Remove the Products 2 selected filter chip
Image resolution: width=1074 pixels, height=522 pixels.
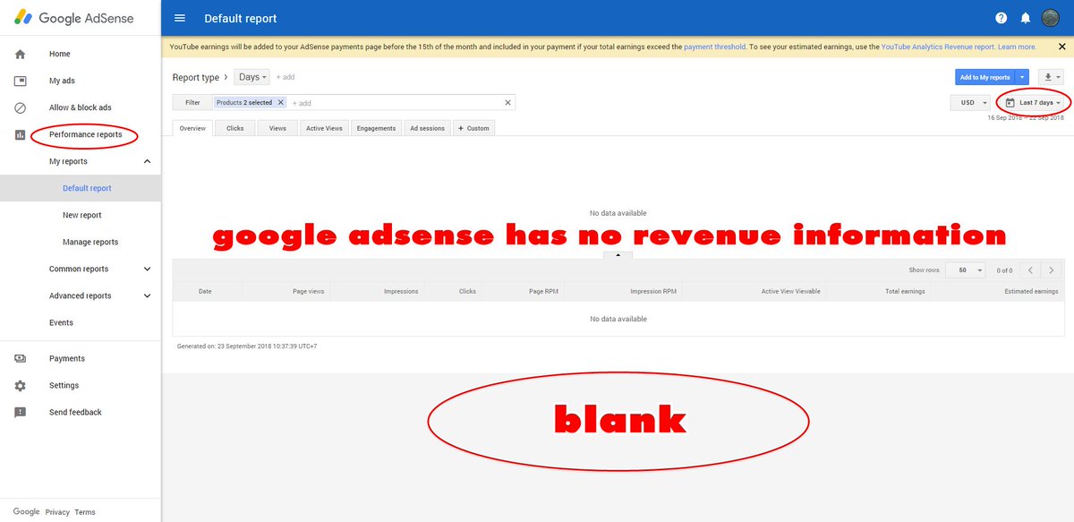point(280,103)
